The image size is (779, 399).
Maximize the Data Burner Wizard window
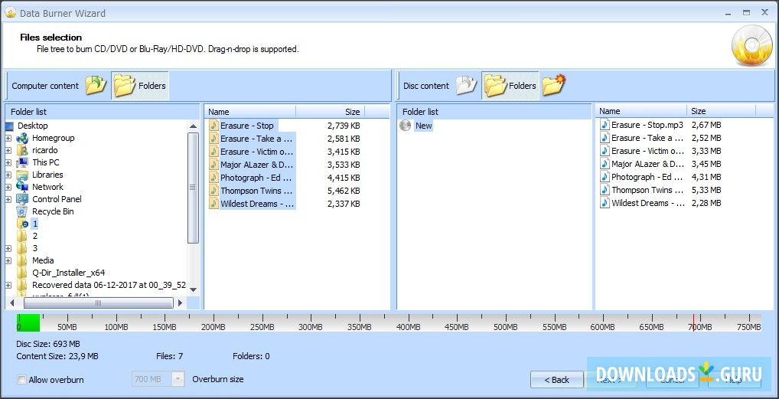tap(746, 12)
